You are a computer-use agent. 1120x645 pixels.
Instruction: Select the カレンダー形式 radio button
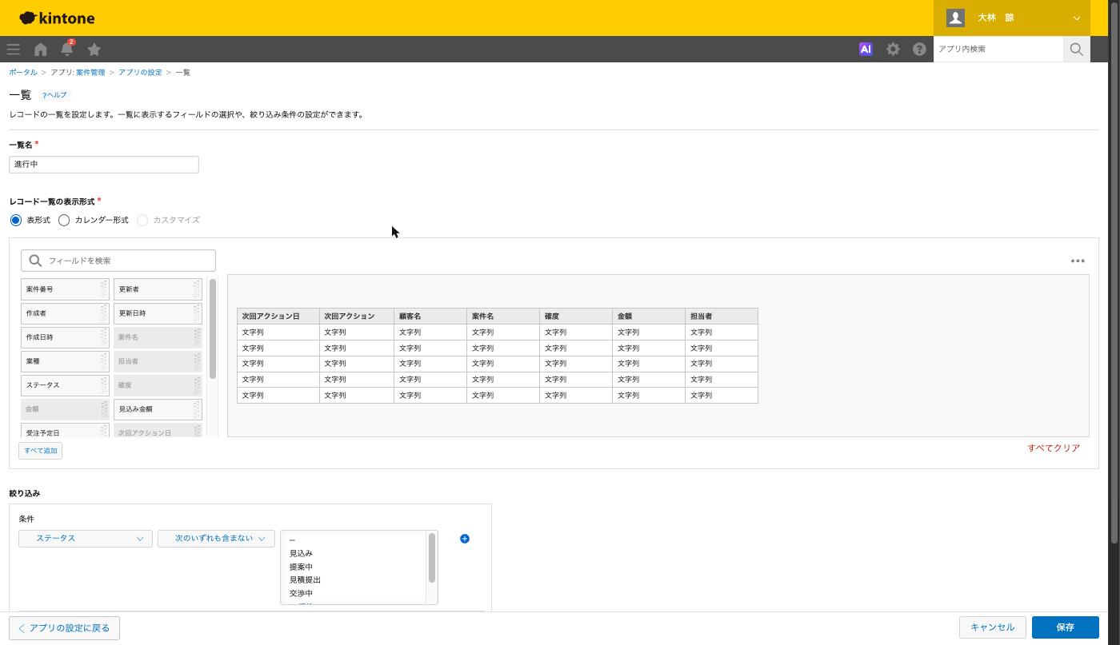click(64, 220)
